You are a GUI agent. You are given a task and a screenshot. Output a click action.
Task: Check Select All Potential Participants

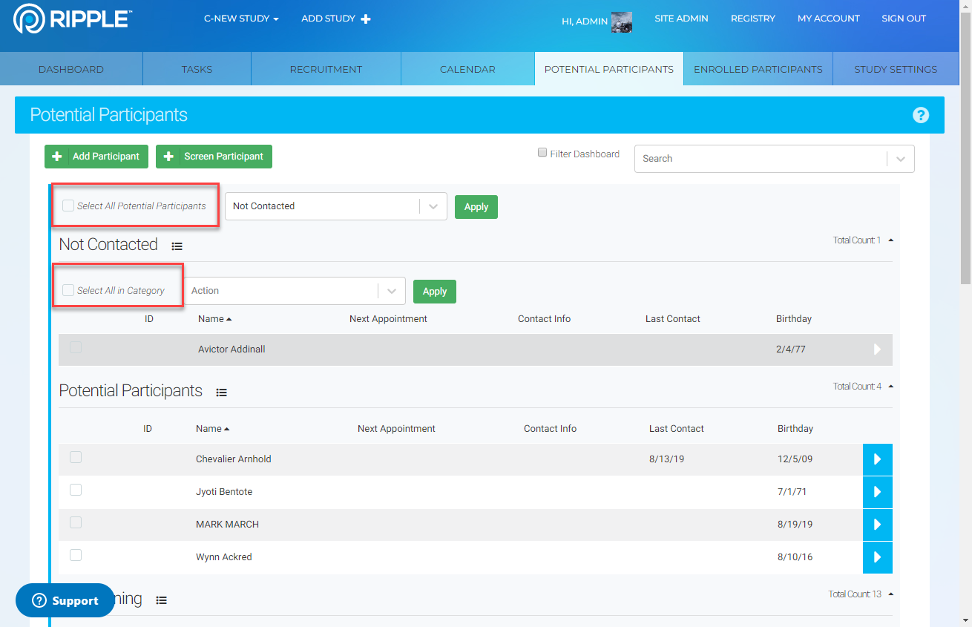point(68,206)
